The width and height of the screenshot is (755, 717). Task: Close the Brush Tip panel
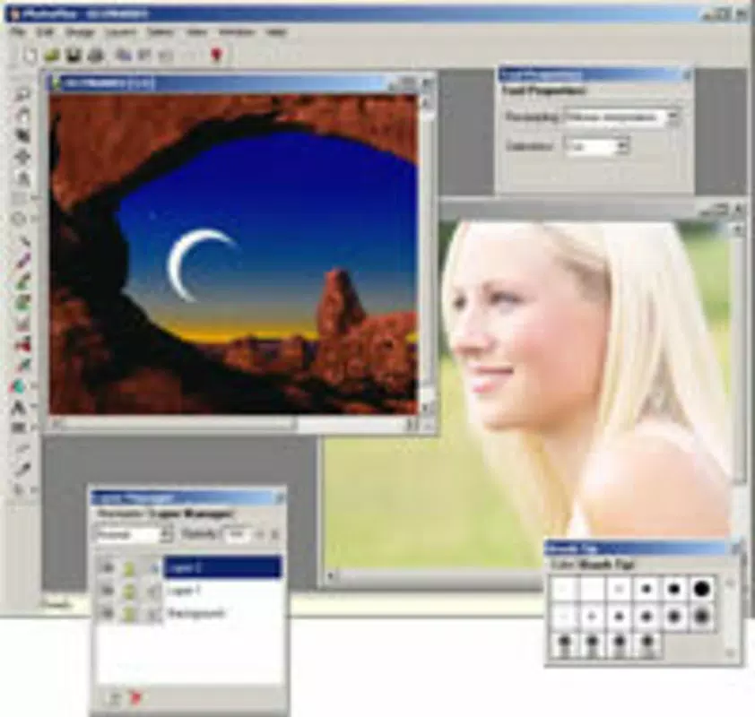click(x=735, y=549)
